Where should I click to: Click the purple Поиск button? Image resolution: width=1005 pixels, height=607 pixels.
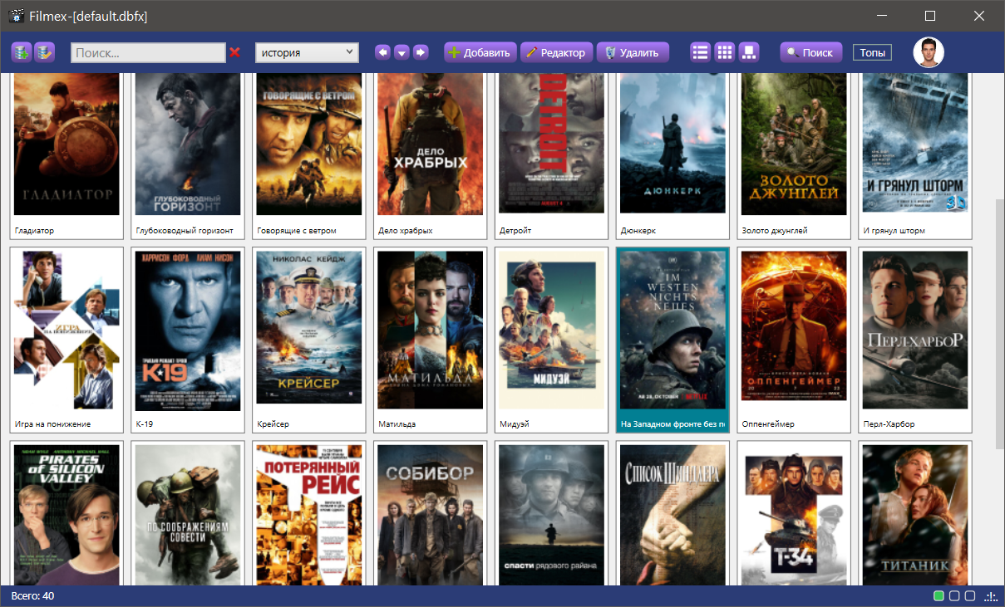tap(810, 52)
